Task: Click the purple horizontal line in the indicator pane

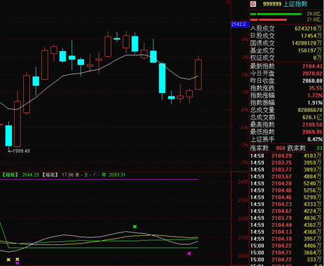Action: pyautogui.click(x=99, y=179)
